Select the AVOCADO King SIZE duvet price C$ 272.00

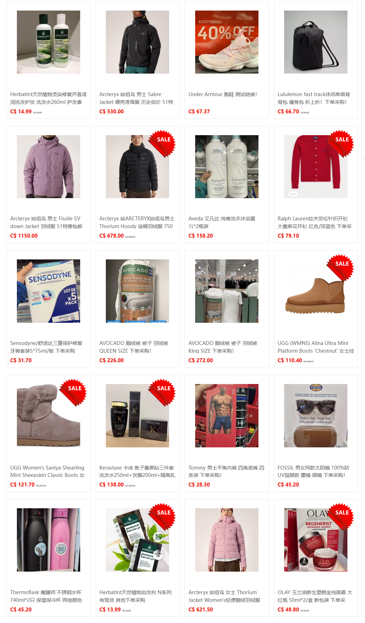click(x=200, y=360)
